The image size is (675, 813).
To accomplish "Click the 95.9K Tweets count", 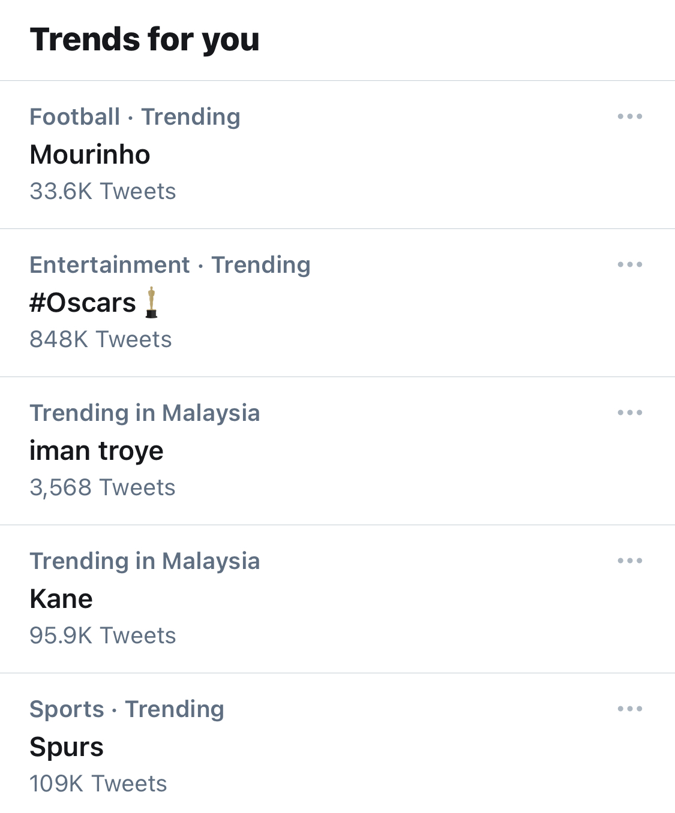I will tap(103, 636).
